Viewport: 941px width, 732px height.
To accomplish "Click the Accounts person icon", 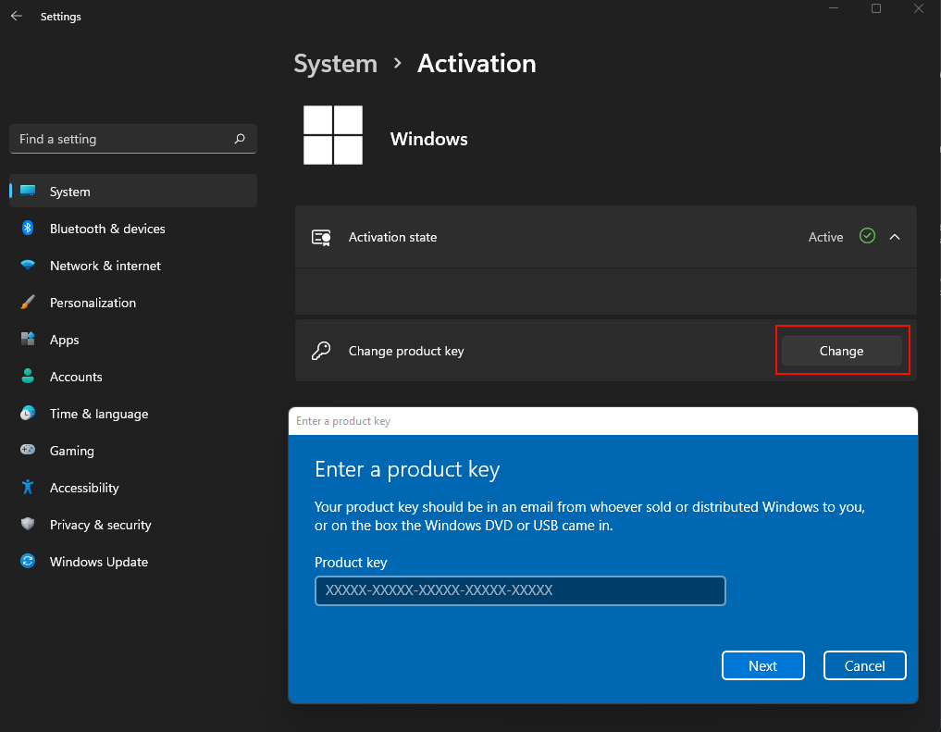I will pos(28,377).
